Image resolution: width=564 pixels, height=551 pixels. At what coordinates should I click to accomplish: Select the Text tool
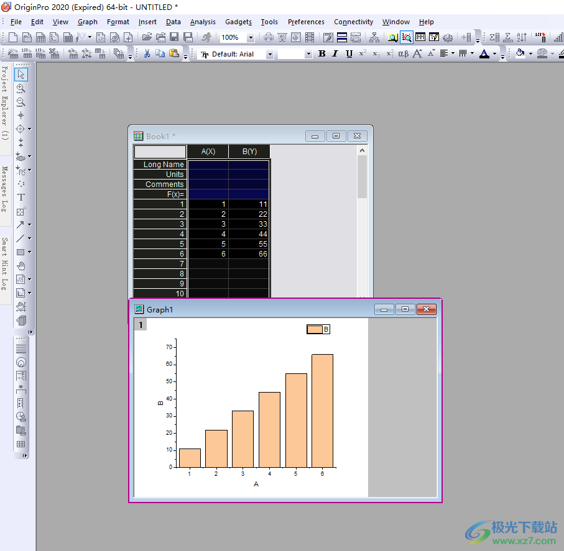coord(21,198)
